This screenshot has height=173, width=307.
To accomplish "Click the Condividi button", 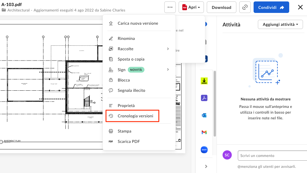I will pyautogui.click(x=271, y=7).
